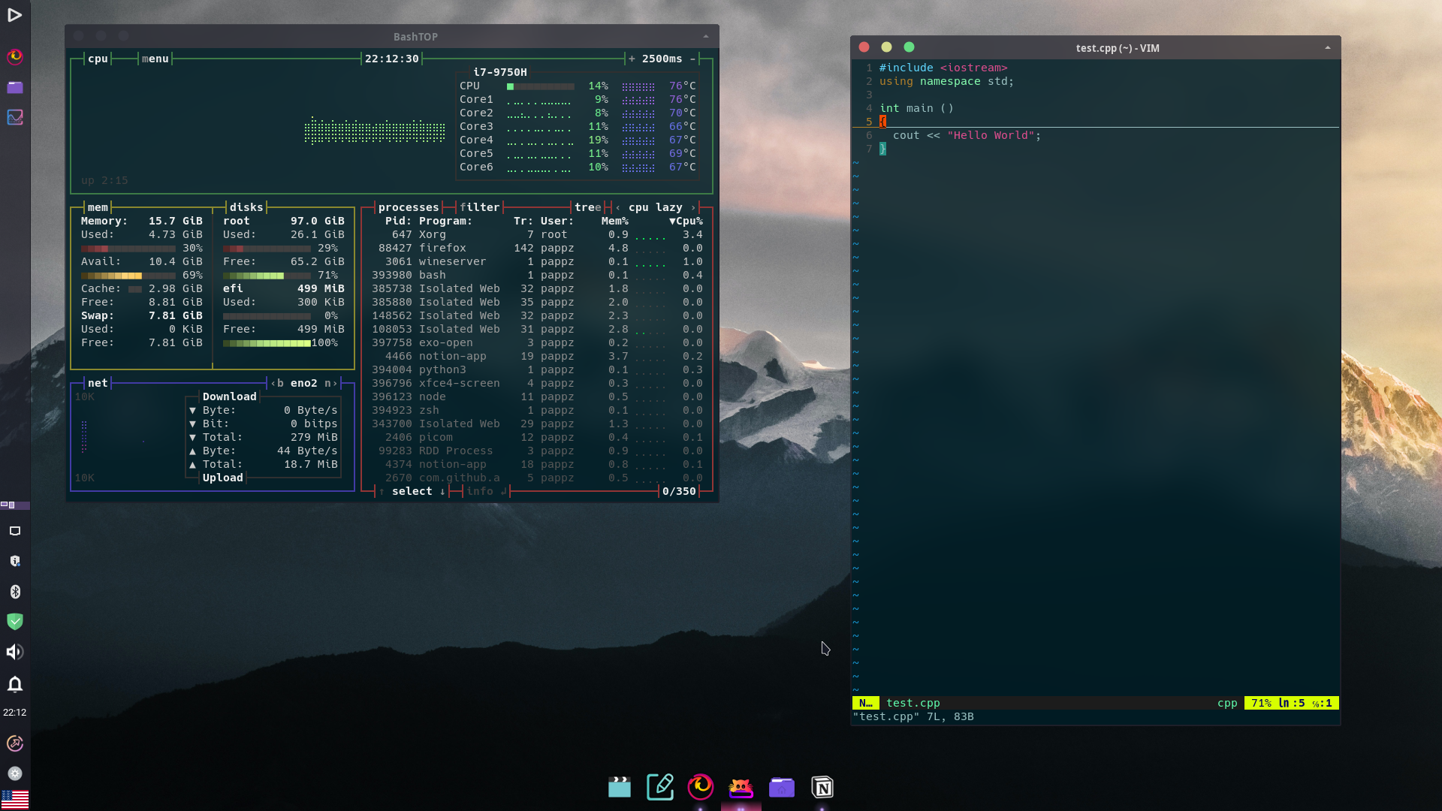Expand BashTOP title bar arrow menu
Image resolution: width=1442 pixels, height=811 pixels.
click(705, 37)
